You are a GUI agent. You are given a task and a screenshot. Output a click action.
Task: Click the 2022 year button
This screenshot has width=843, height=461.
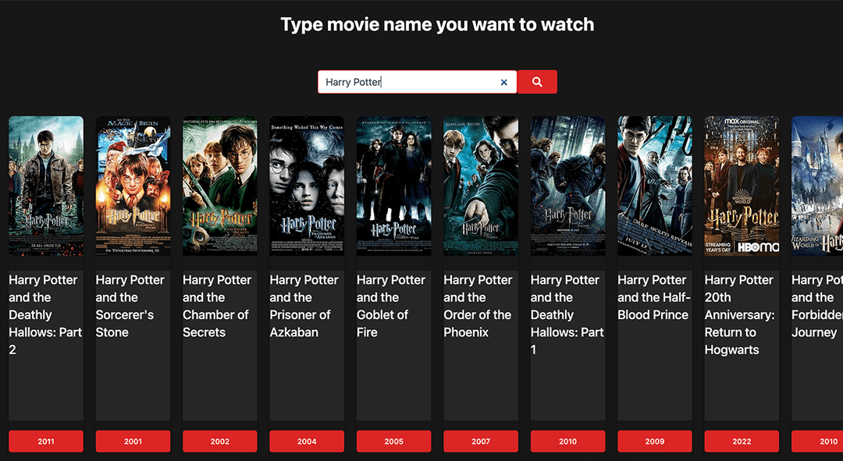(742, 441)
